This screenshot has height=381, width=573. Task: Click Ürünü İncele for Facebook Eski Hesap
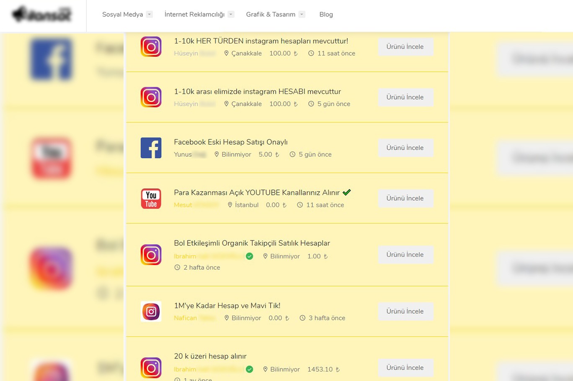pyautogui.click(x=405, y=148)
